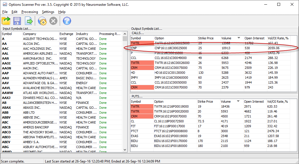This screenshot has height=164, width=299.
Task: Click the application icon in title bar
Action: click(5, 5)
